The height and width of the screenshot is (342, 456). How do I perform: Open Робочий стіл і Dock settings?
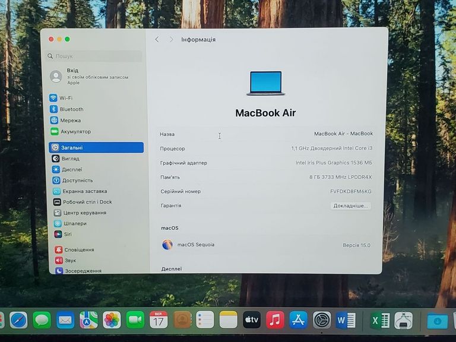[x=83, y=202]
